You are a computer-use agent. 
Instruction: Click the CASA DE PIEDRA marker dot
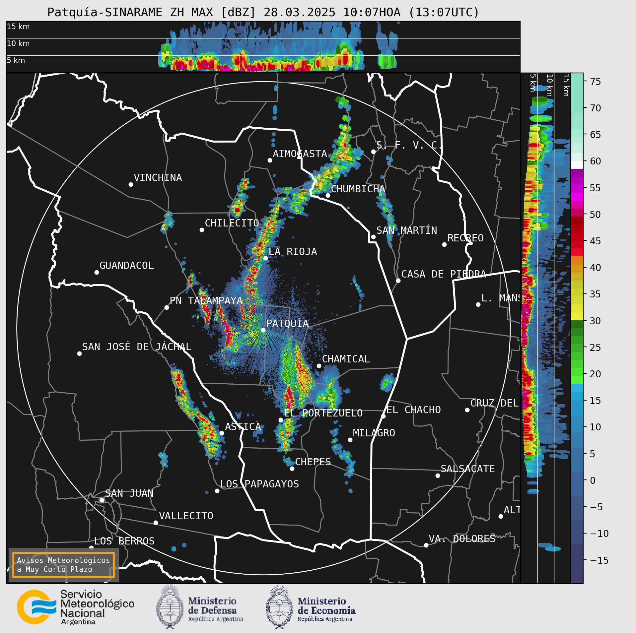tap(398, 281)
